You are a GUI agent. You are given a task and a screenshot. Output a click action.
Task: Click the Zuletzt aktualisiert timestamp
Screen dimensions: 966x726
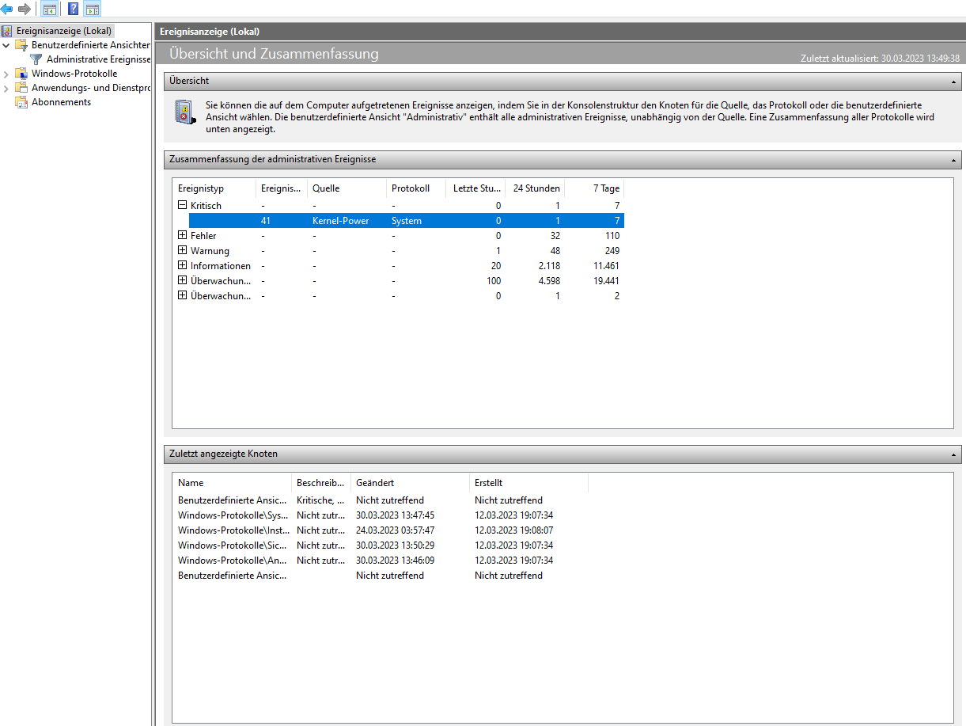[880, 59]
